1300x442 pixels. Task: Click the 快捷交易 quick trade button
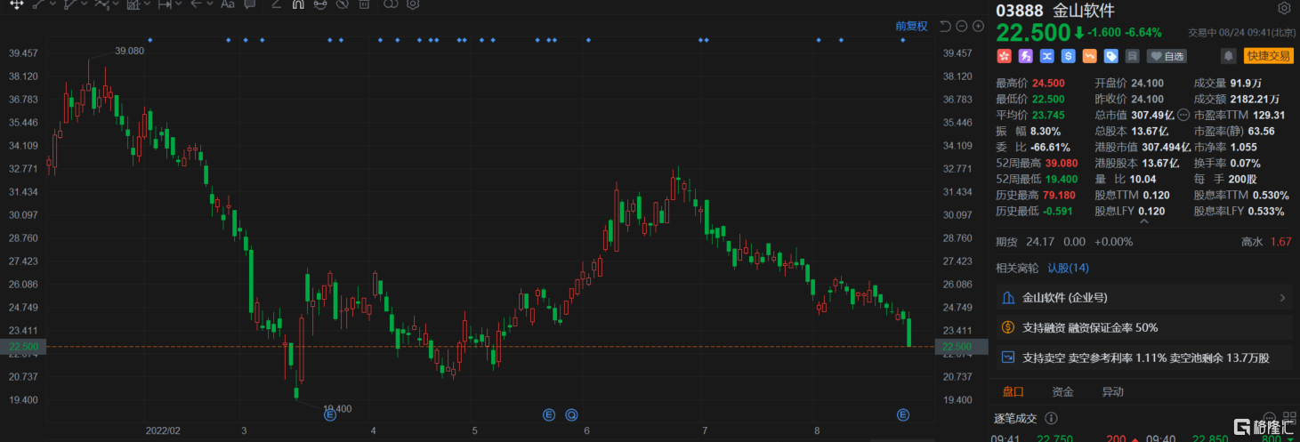click(x=1268, y=56)
